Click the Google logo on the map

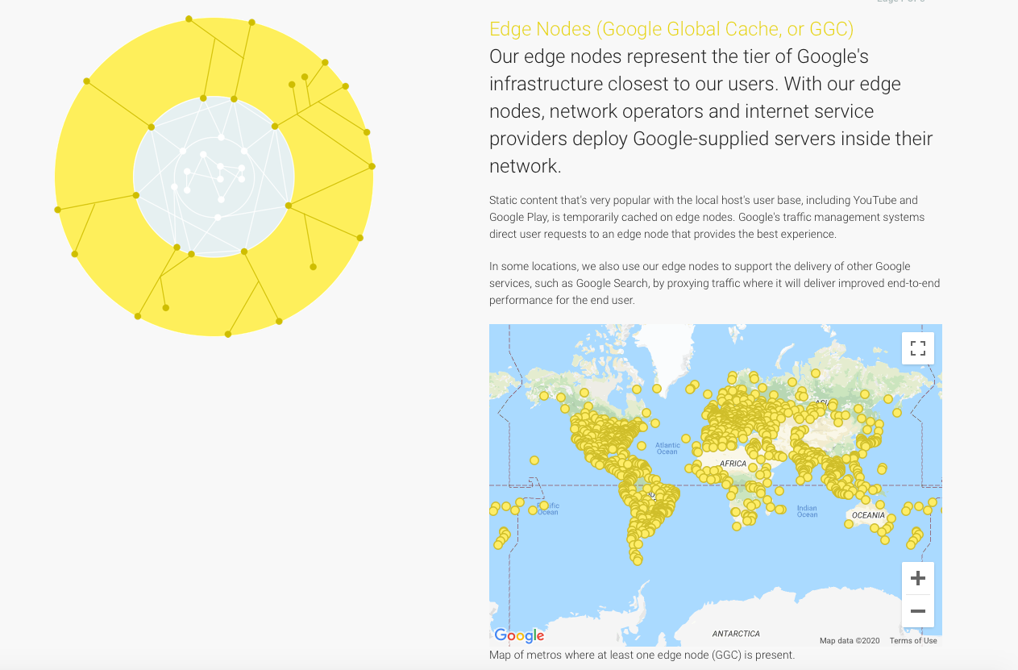point(519,635)
